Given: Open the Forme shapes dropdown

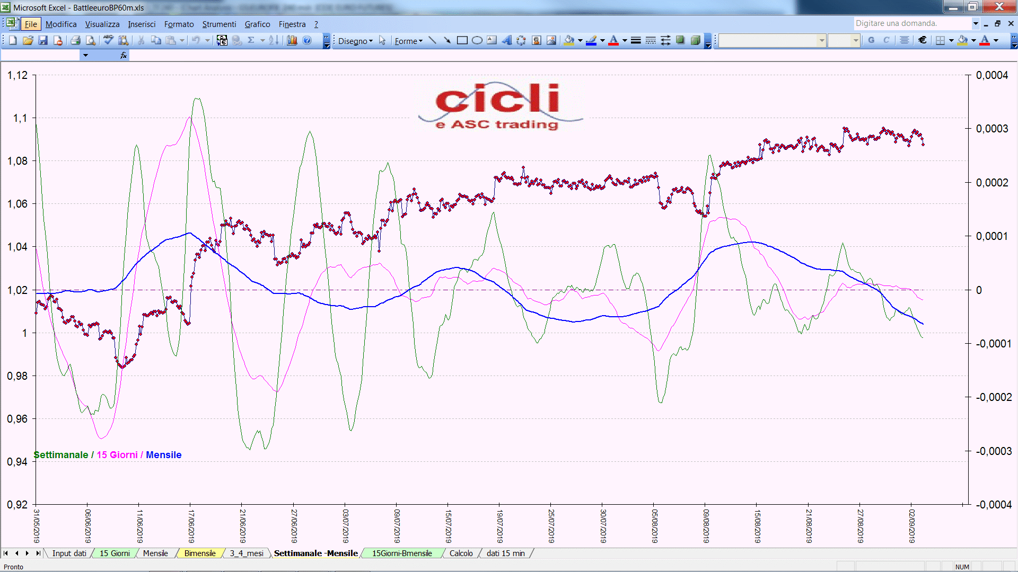Looking at the screenshot, I should click(408, 41).
